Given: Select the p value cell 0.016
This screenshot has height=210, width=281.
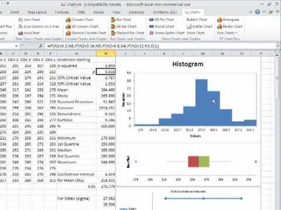Looking at the screenshot, I should (x=106, y=72).
